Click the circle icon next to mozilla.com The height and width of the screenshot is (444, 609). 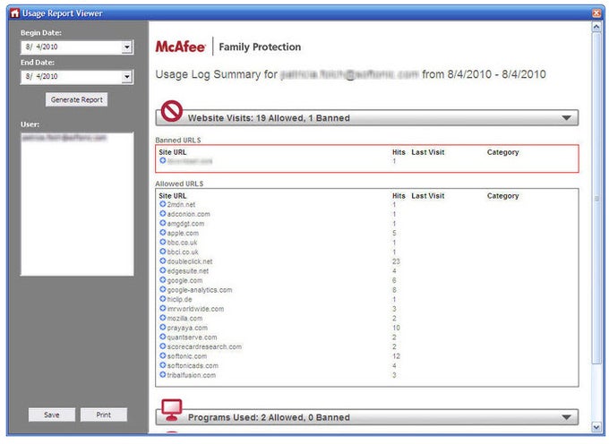(x=163, y=318)
